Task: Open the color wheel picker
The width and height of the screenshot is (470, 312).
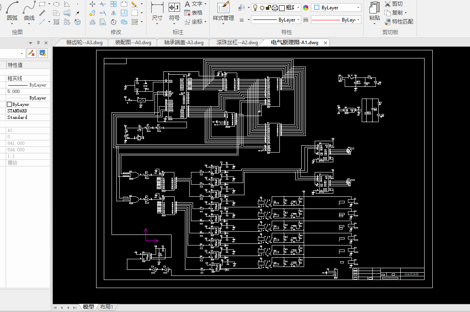Action: coord(306,8)
